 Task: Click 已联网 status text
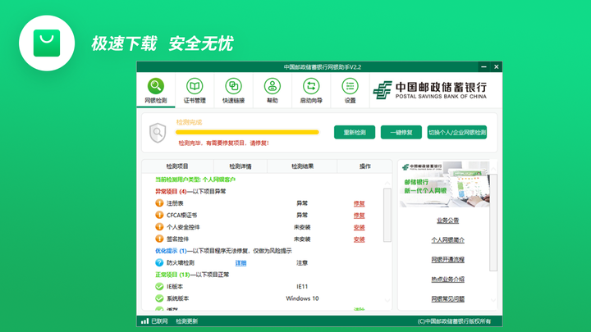159,321
